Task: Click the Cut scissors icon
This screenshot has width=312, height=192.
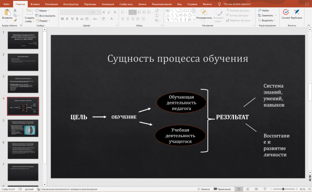Action: (15, 11)
